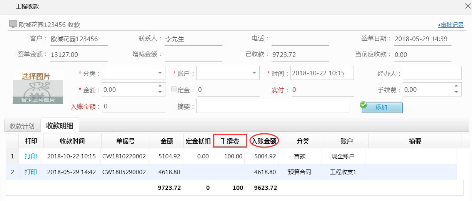472x201 pixels.
Task: Click 打印 for receipt CW1805290002
Action: 31,172
